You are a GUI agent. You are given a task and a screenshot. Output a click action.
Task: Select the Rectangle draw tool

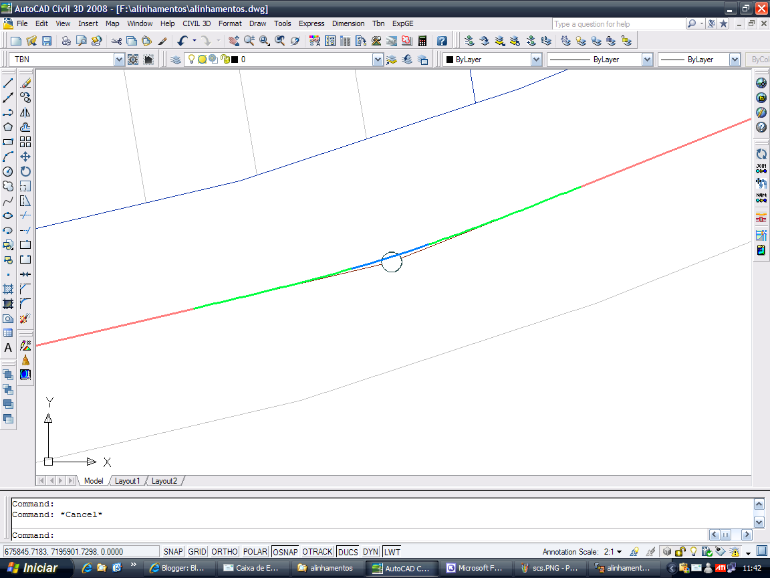(8, 142)
